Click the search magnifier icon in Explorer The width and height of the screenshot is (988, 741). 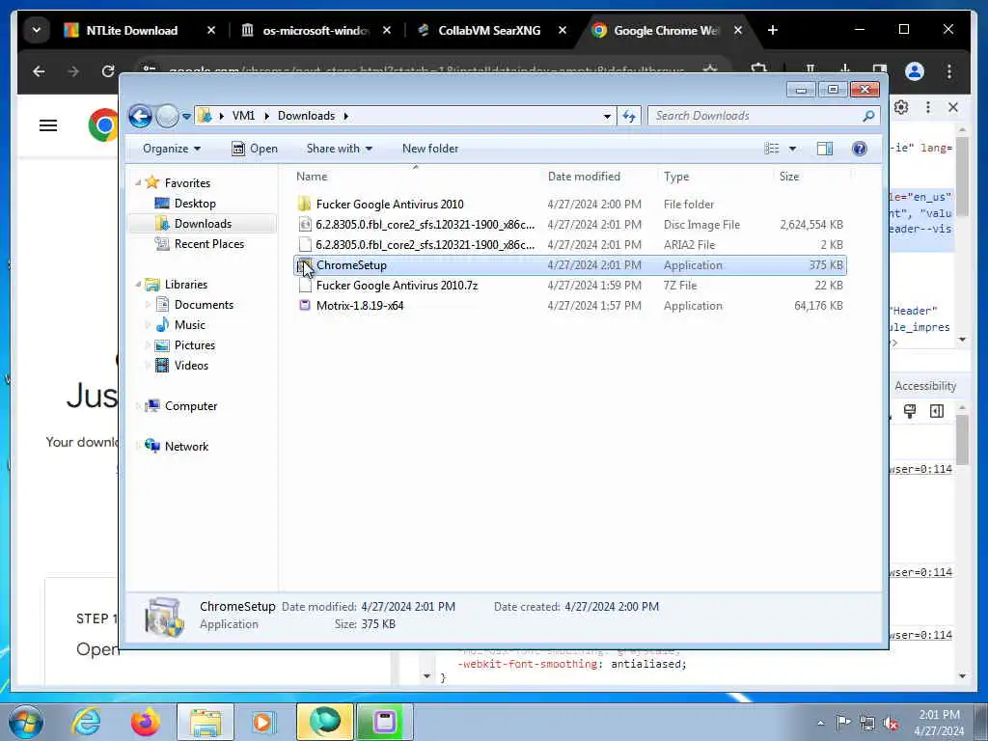click(869, 116)
